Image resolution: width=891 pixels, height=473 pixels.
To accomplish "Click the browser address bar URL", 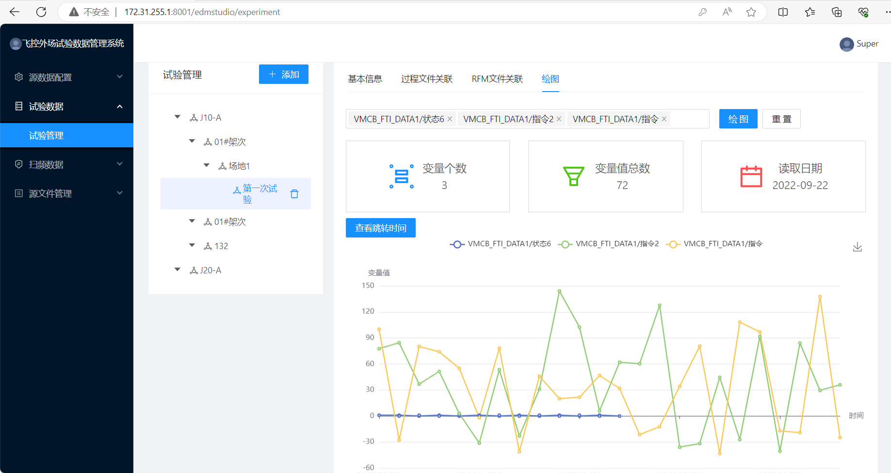I will 202,12.
